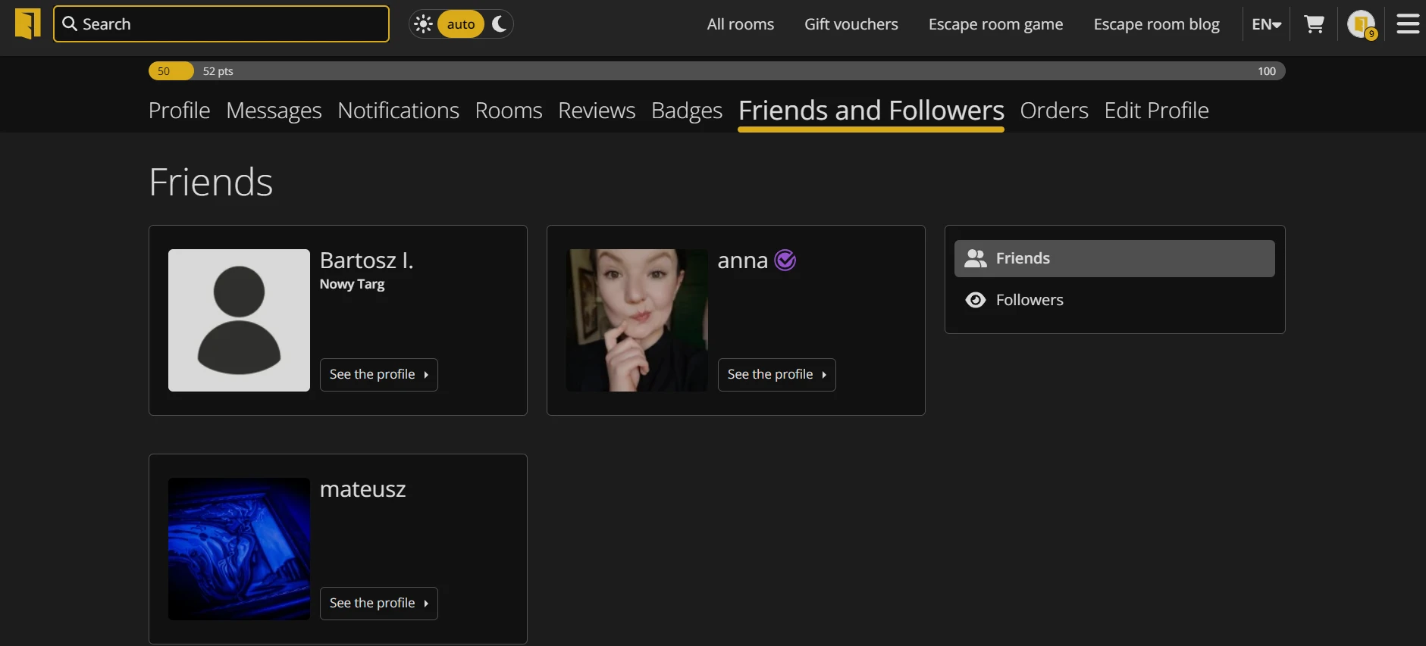Click the Followers eye icon
The width and height of the screenshot is (1426, 646).
(975, 300)
